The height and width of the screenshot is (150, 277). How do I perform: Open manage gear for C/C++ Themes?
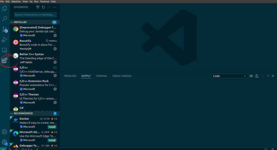[x=55, y=102]
